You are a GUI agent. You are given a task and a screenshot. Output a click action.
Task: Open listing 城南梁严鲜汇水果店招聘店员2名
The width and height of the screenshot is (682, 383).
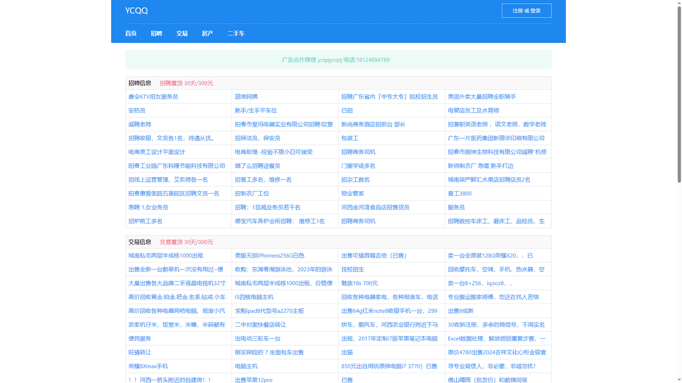[489, 180]
